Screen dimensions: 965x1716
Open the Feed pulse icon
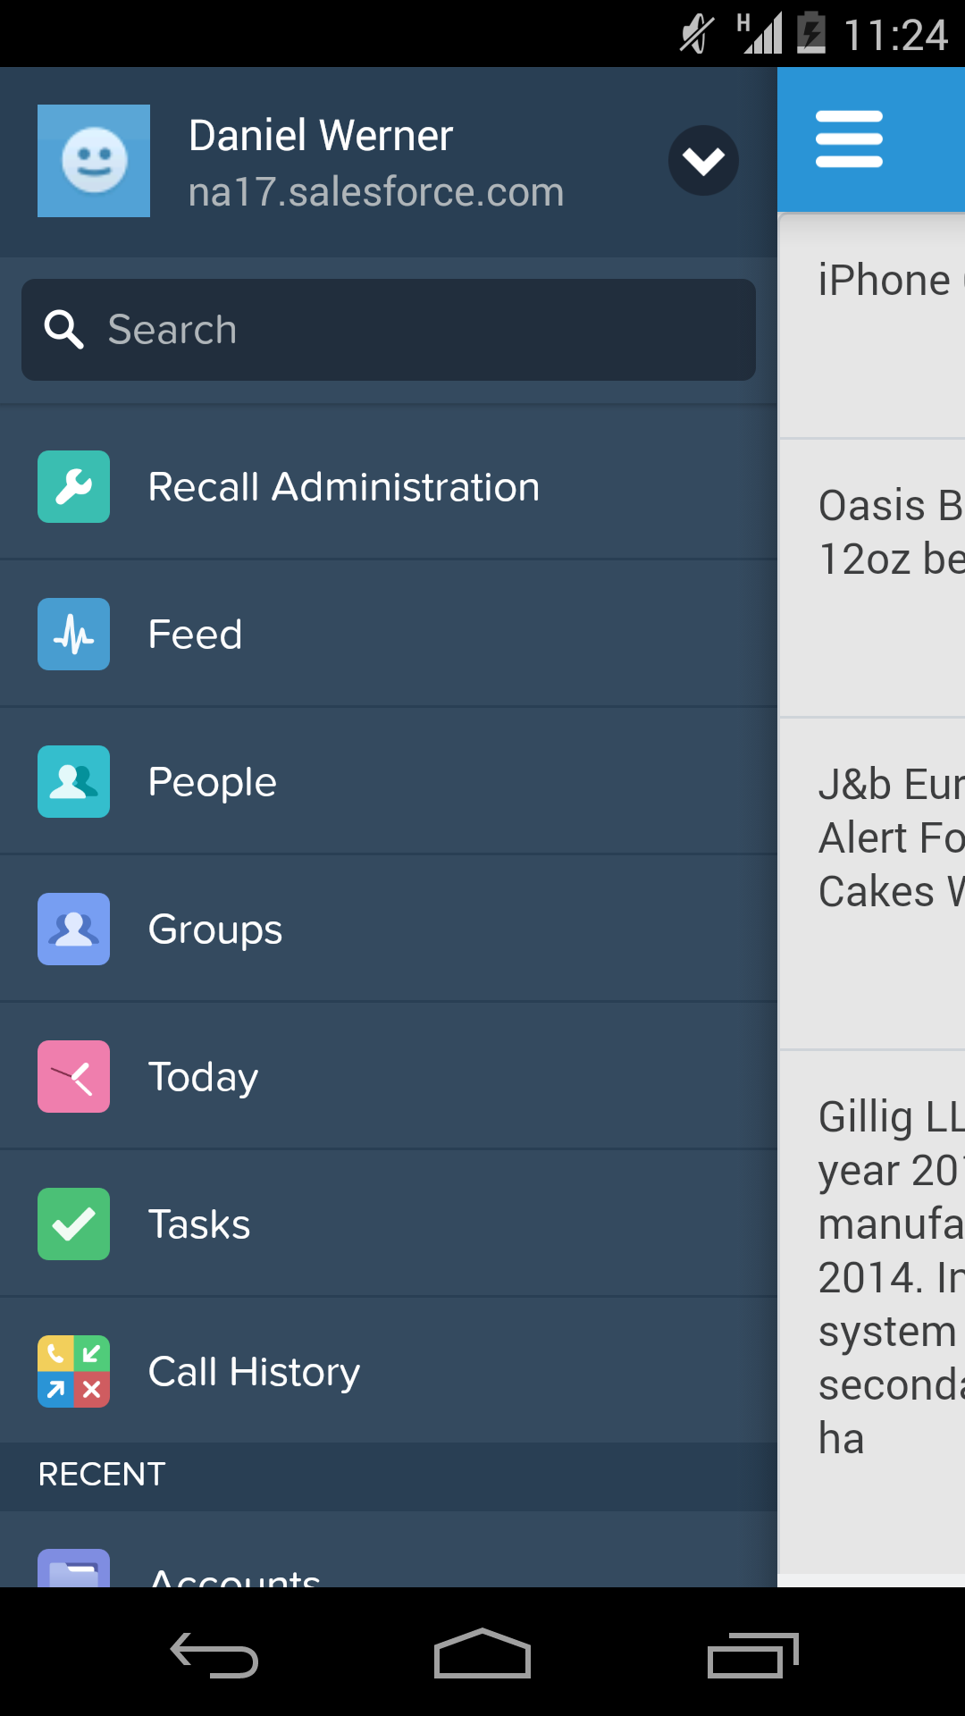pos(73,635)
